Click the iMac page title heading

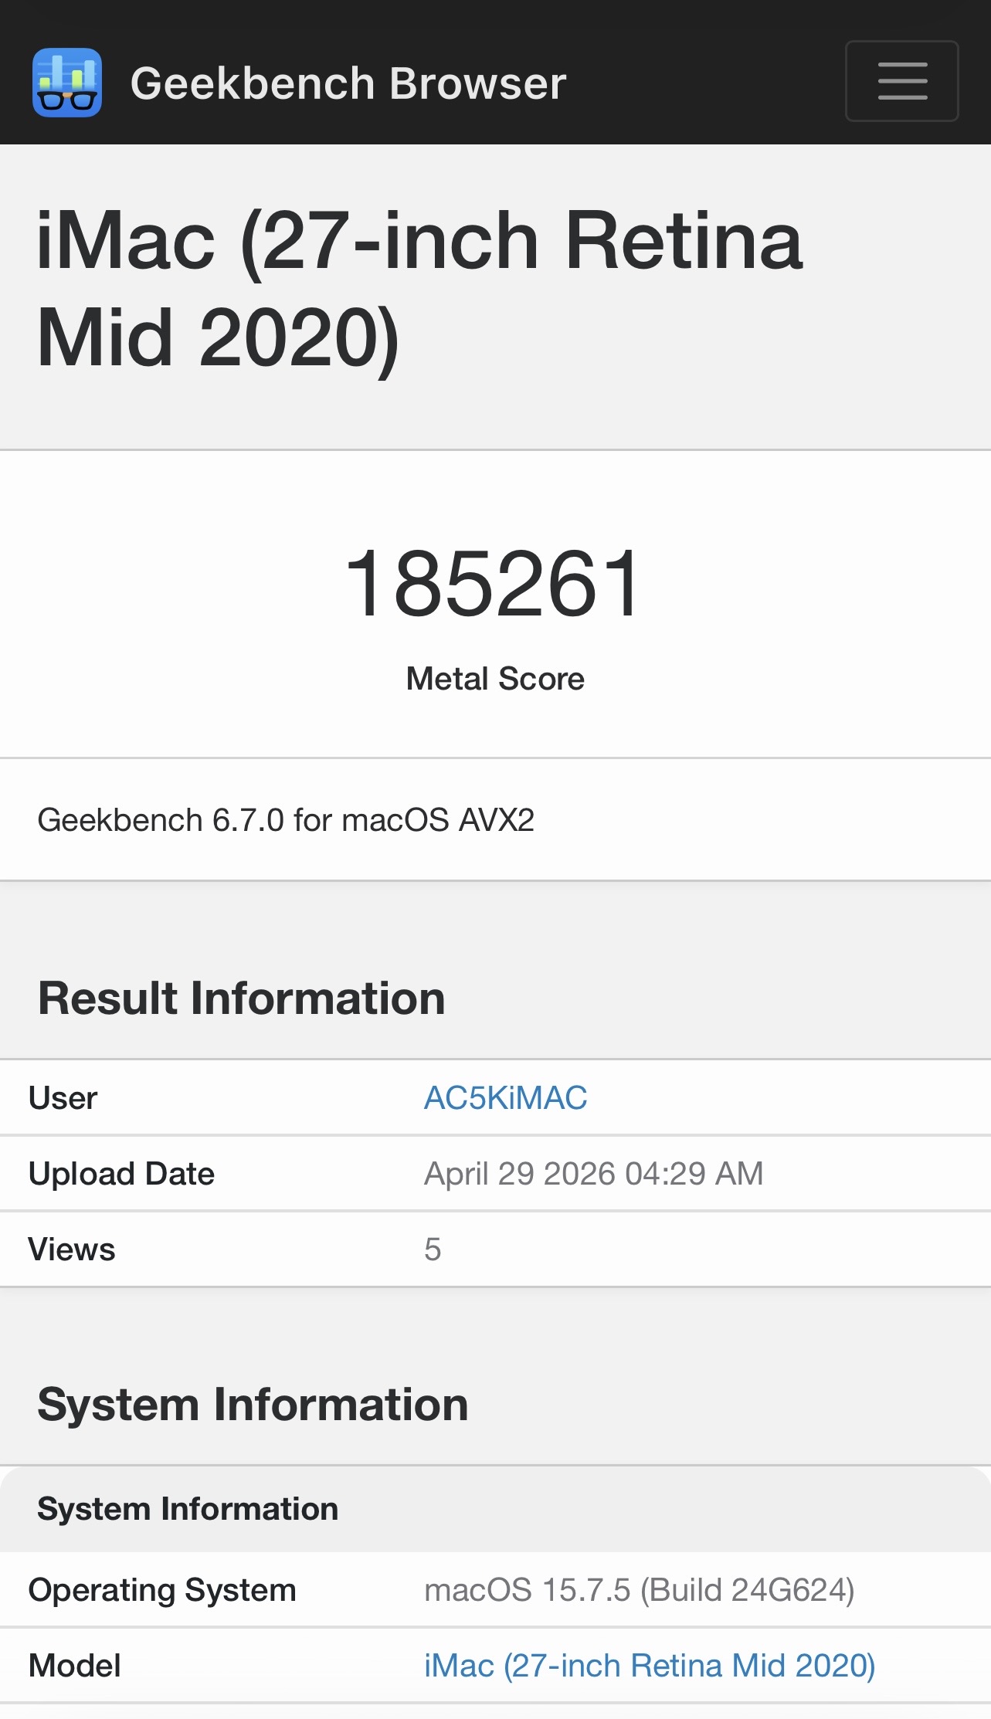point(419,289)
